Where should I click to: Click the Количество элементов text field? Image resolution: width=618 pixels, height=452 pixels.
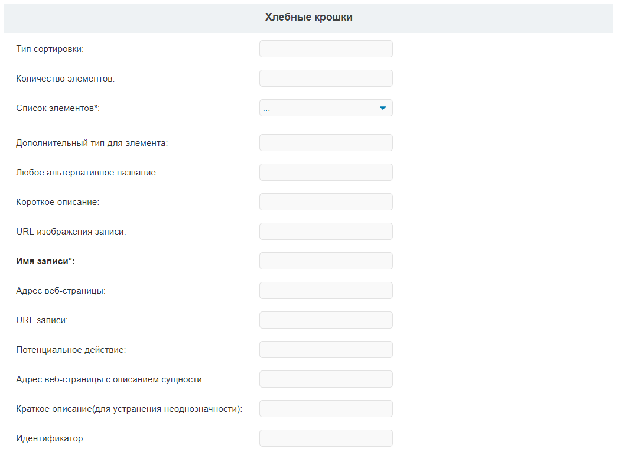[326, 79]
